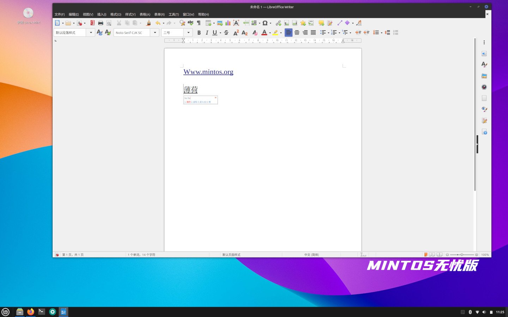Set Center Horizontally paragraph alignment
Image resolution: width=508 pixels, height=317 pixels.
(297, 32)
